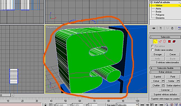The image size is (181, 106).
Task: Open Configure Modifier Sets icon
Action: [x=180, y=28]
